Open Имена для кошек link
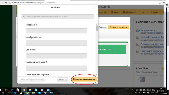The width and height of the screenshot is (169, 95). click(x=152, y=51)
